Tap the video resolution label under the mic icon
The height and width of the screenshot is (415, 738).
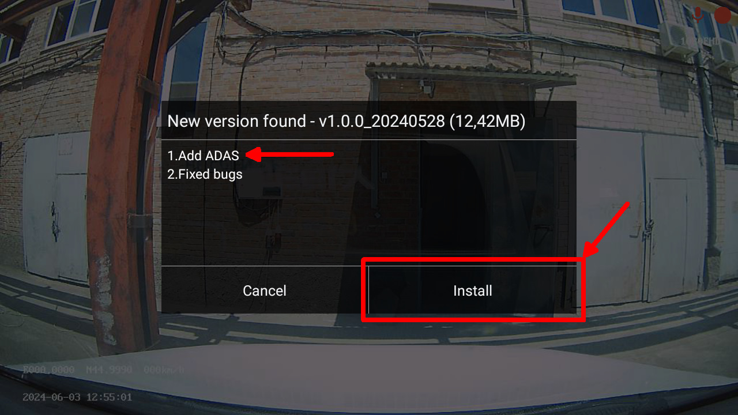point(699,41)
